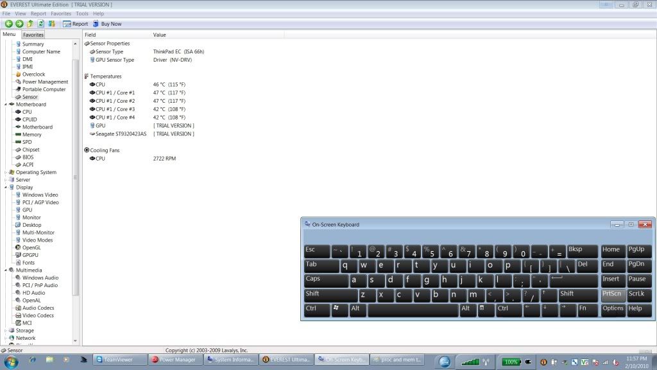The image size is (657, 370).
Task: Click the Windows Start orb
Action: click(x=11, y=361)
